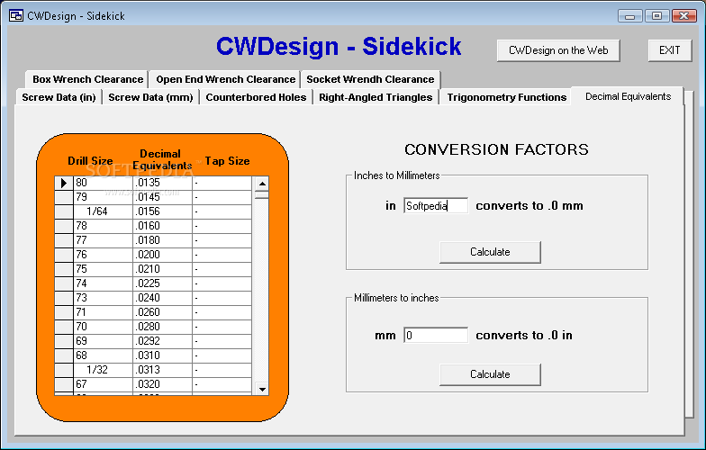Click drill size cell 74

[x=103, y=283]
